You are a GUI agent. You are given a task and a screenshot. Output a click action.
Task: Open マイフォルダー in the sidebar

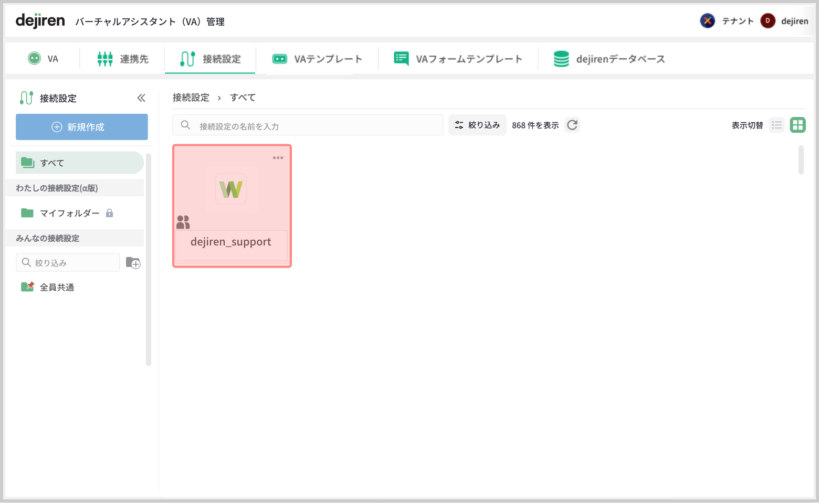pyautogui.click(x=69, y=213)
